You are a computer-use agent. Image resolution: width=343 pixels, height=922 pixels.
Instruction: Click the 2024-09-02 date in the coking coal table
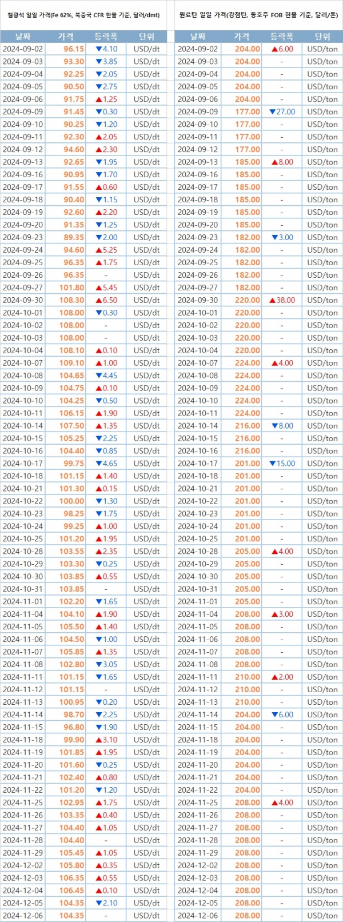pos(198,49)
